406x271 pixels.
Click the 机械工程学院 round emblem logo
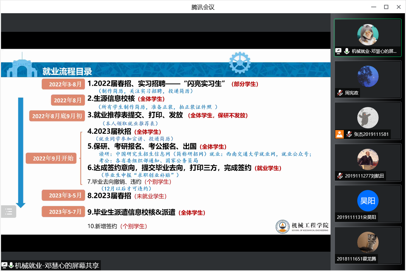coord(283,227)
